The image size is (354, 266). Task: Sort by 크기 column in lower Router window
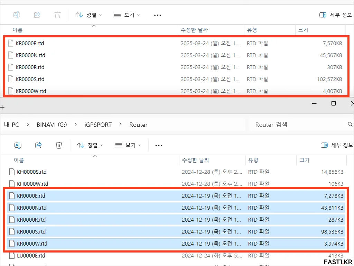coord(304,160)
